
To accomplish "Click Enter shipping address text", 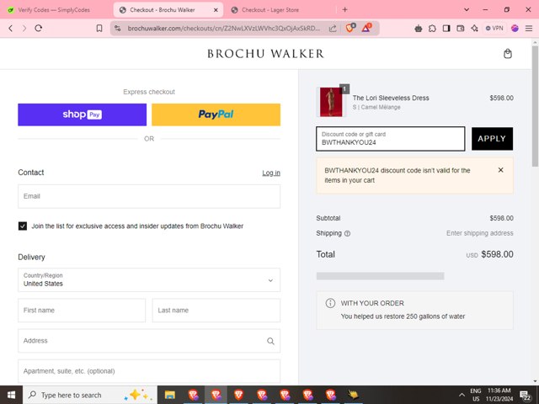I will (x=479, y=233).
